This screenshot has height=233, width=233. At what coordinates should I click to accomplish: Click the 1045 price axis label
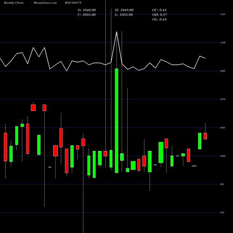[223, 128]
